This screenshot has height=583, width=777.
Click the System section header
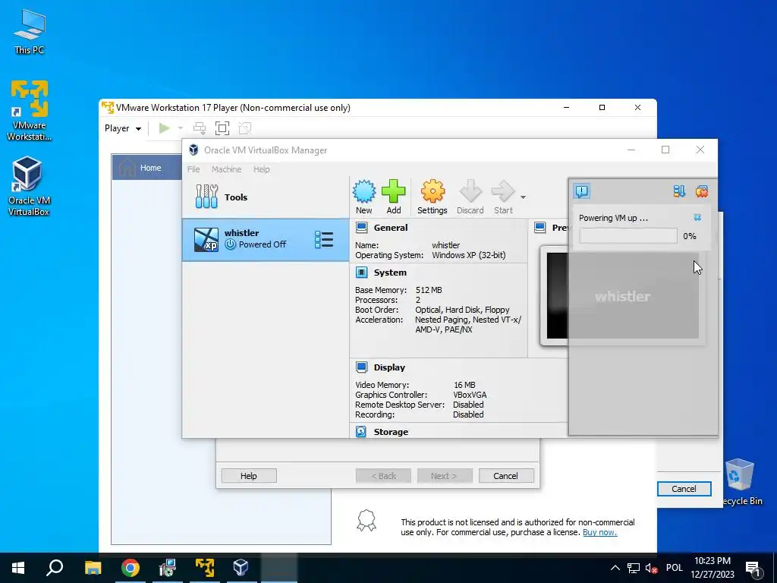click(x=390, y=273)
